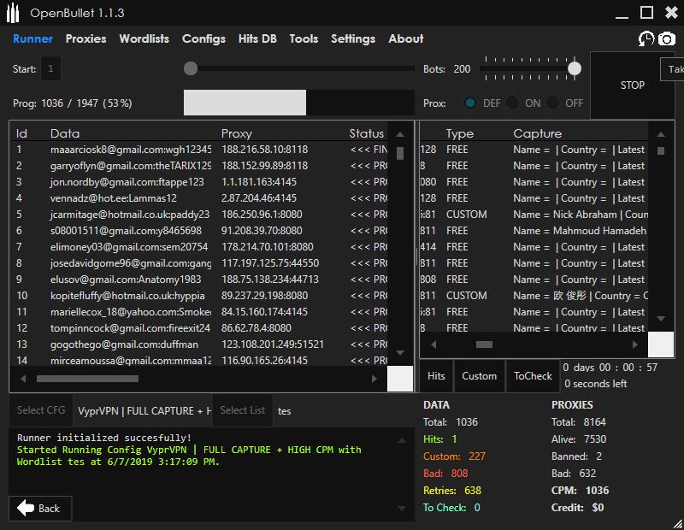Viewport: 684px width, 530px height.
Task: Select row jon.nordby@gmail.com
Action: 199,182
